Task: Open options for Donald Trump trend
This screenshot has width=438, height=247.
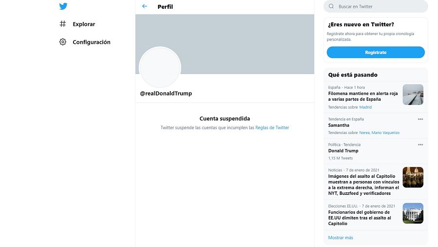Action: tap(420, 145)
